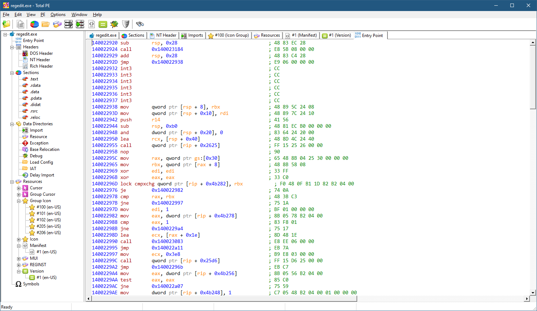
Task: Expand the Cursor resource node
Action: pyautogui.click(x=19, y=188)
